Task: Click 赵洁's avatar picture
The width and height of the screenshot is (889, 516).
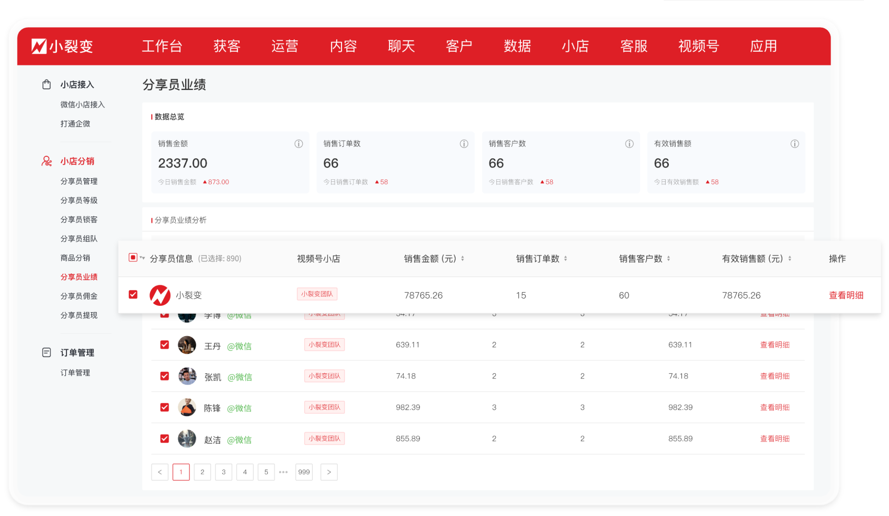Action: (x=187, y=439)
